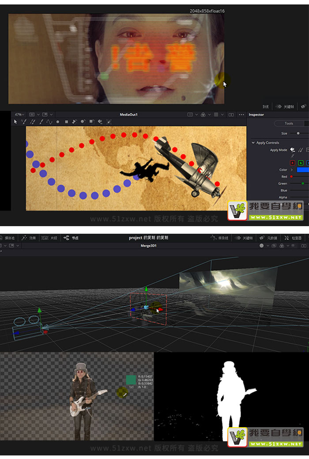Select the Copy Rectangle paint tool
This screenshot has height=459, width=309.
coord(91,122)
